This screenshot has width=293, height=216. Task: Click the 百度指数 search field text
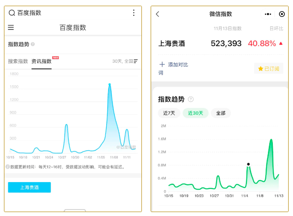pyautogui.click(x=29, y=13)
